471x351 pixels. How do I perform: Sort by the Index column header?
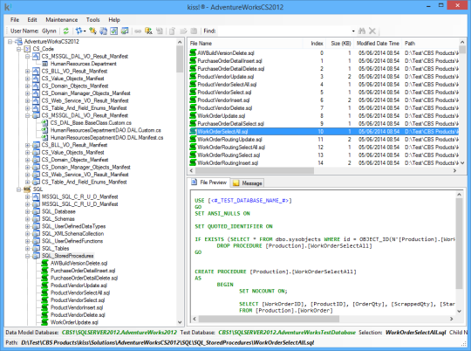pos(314,44)
